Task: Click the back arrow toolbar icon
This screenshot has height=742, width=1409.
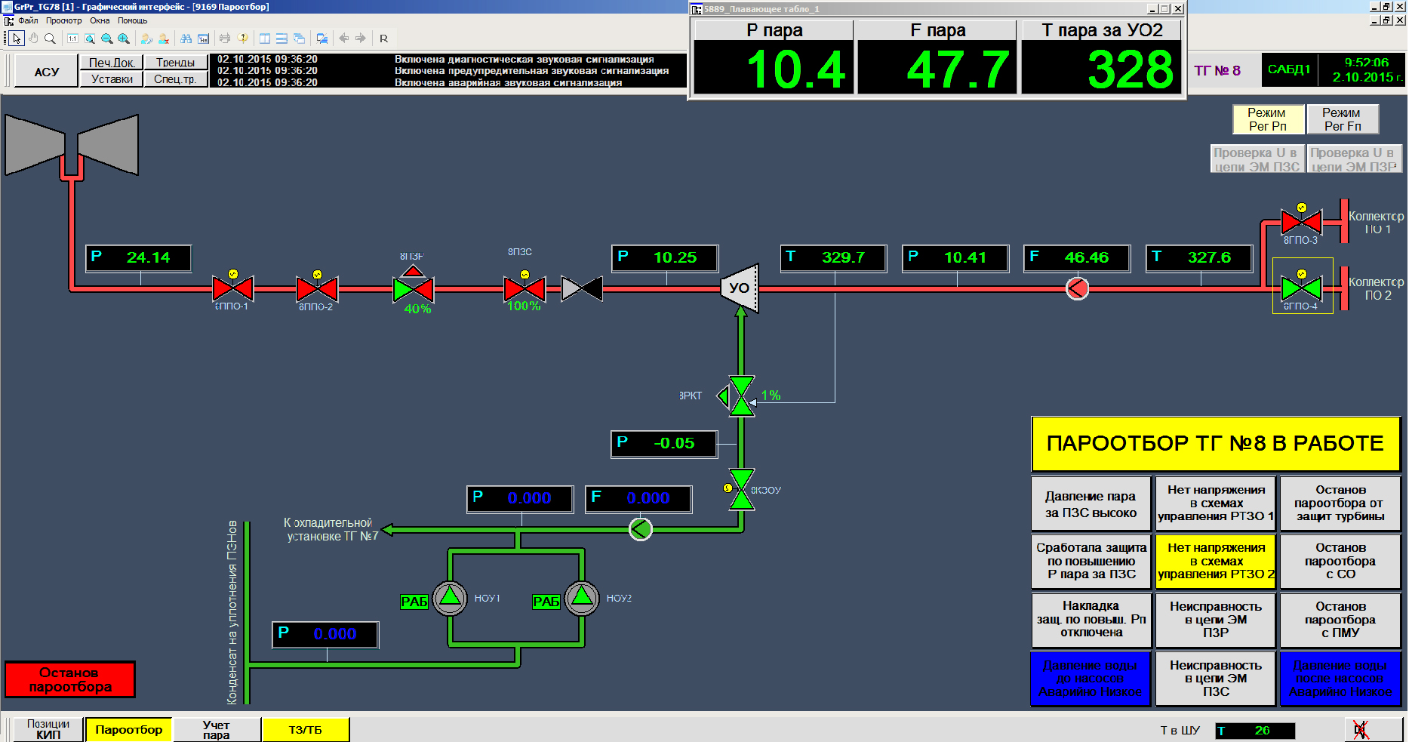Action: (x=344, y=38)
